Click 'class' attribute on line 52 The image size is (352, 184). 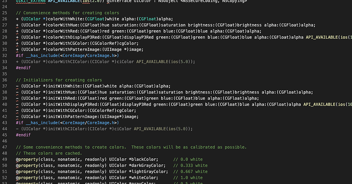(47, 178)
